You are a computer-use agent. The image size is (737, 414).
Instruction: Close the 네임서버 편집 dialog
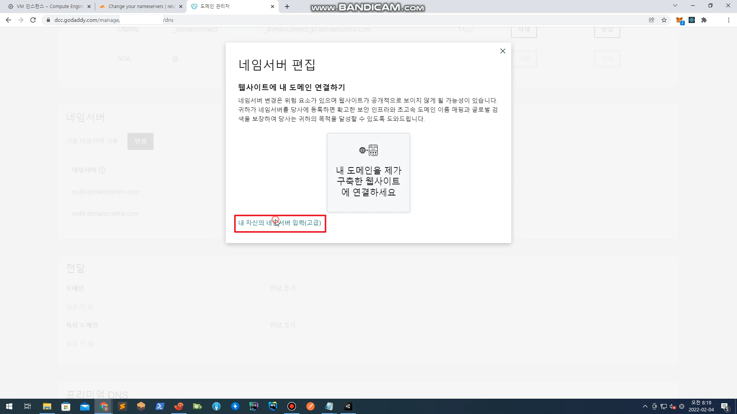coord(502,51)
